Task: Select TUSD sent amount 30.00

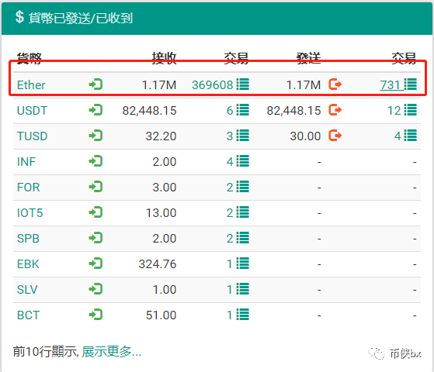Action: tap(305, 136)
